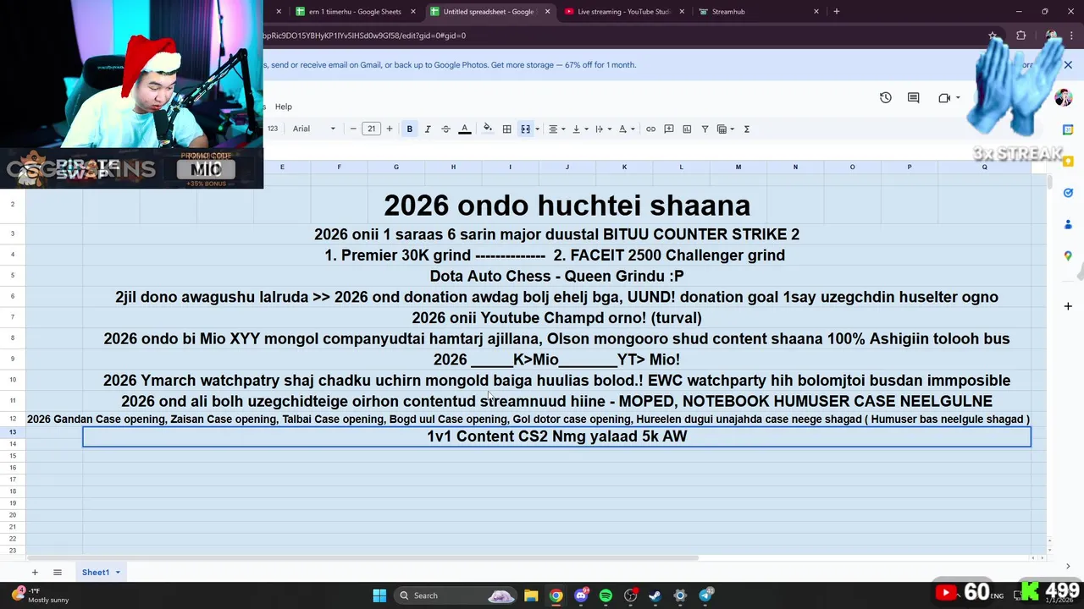
Task: Open Windows Start menu
Action: [x=379, y=595]
